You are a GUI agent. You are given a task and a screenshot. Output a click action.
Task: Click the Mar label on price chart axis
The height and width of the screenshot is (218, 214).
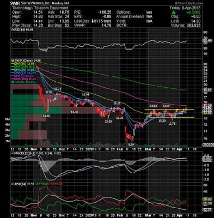pyautogui.click(x=148, y=149)
